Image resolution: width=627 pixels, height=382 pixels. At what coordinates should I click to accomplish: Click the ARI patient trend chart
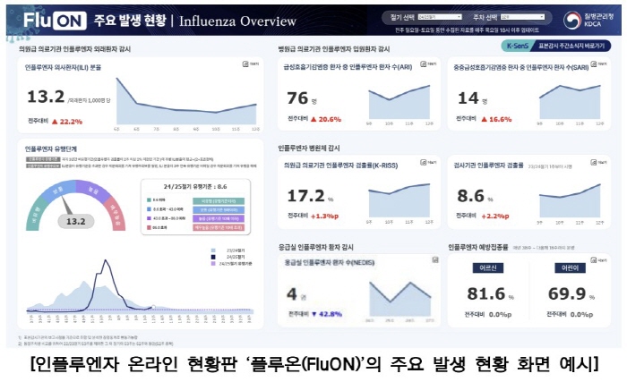[x=399, y=102]
